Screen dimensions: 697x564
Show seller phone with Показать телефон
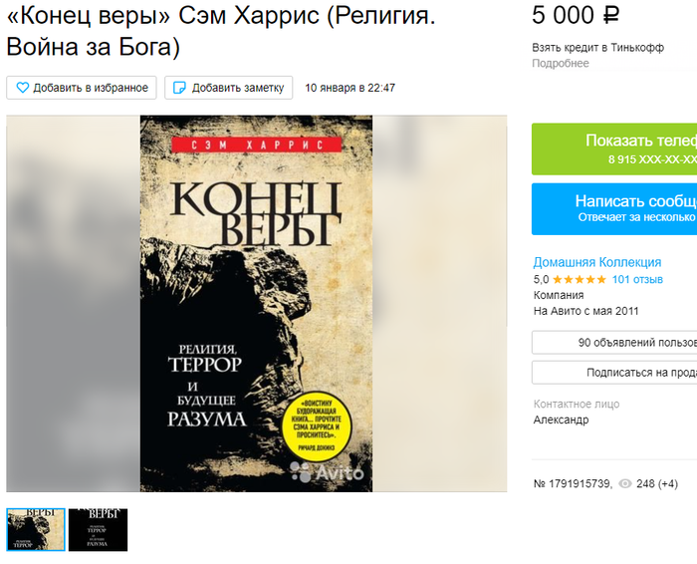click(x=614, y=149)
